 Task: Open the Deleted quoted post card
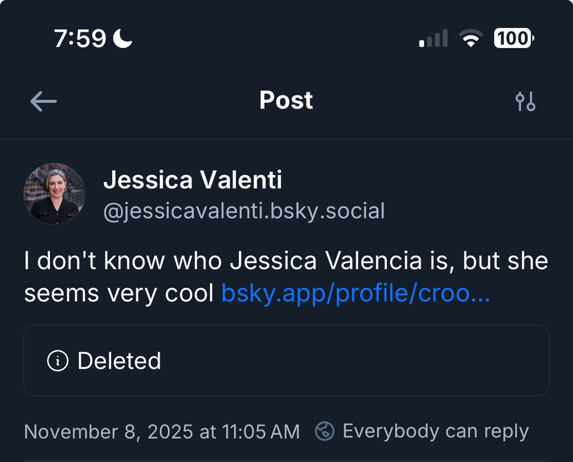(x=286, y=361)
